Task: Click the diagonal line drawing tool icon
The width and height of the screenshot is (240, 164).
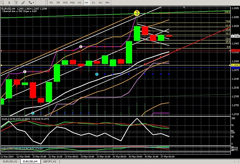Action: pos(23,3)
